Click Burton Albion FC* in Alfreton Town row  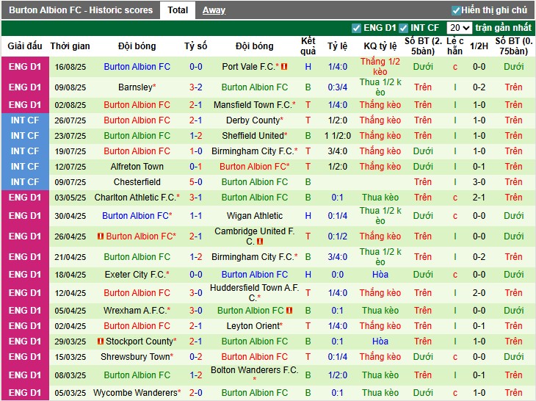(254, 167)
